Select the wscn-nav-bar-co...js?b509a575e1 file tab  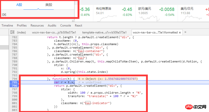click(x=54, y=32)
